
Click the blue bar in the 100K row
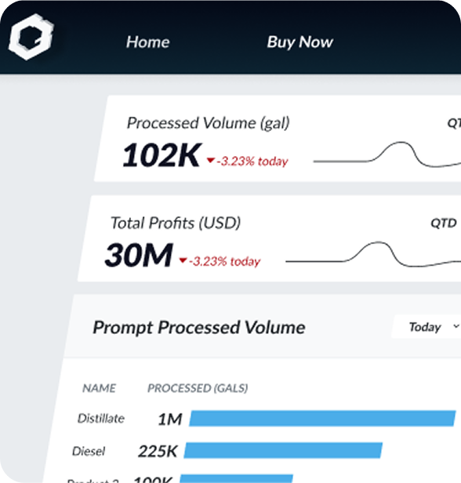[236, 478]
